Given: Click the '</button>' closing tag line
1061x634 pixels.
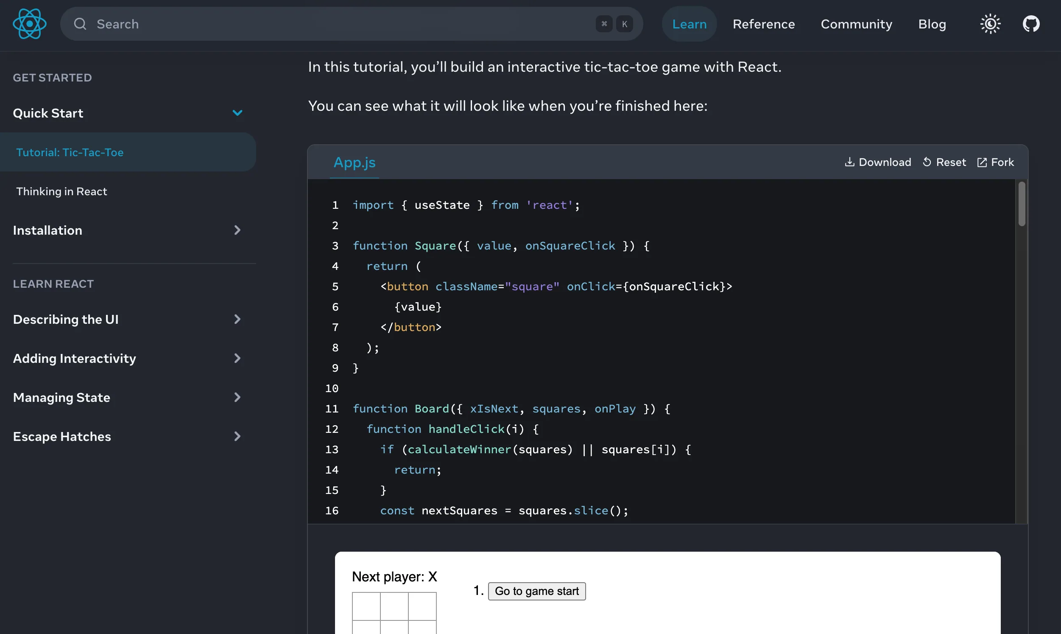Looking at the screenshot, I should point(410,327).
